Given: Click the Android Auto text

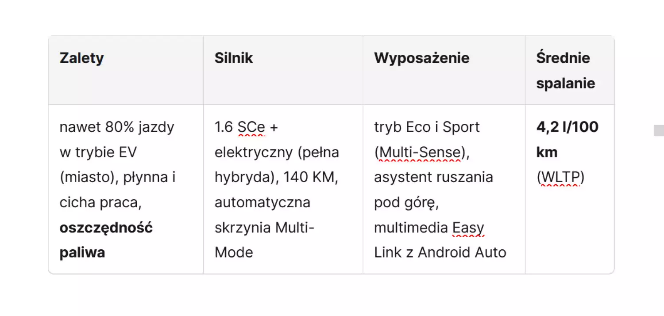Looking at the screenshot, I should pyautogui.click(x=462, y=253).
